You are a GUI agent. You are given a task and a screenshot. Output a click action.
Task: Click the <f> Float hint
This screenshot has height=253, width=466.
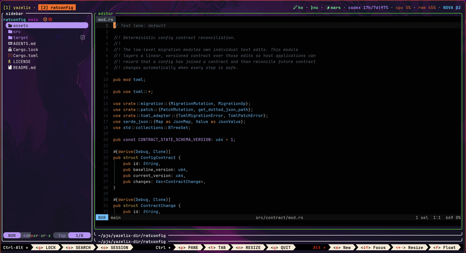[x=444, y=247]
